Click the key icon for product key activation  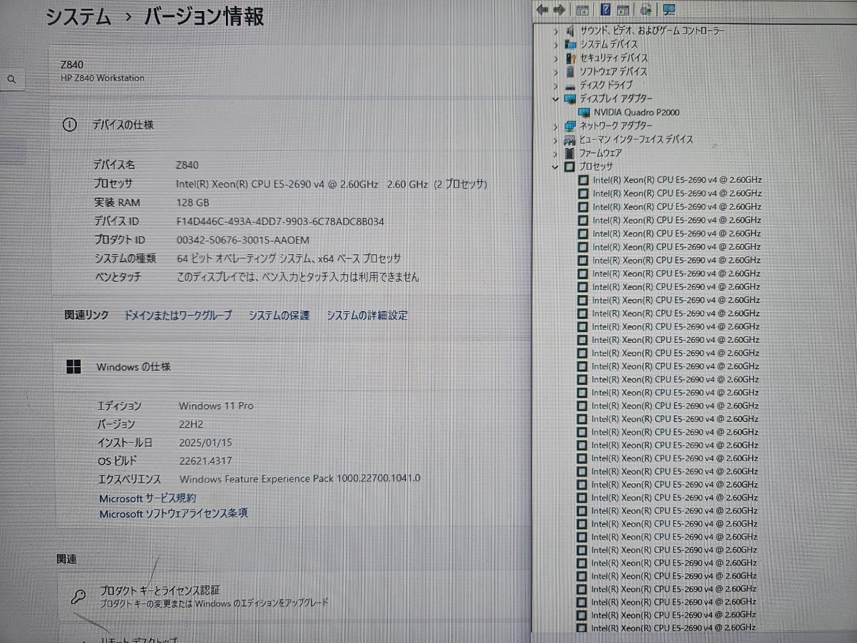pyautogui.click(x=78, y=596)
